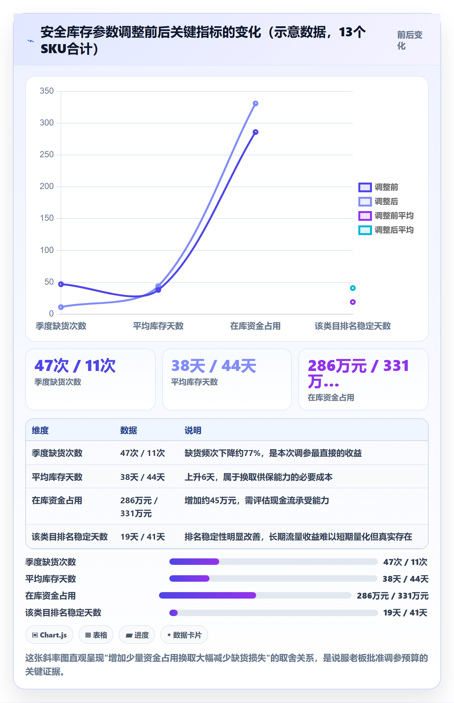The height and width of the screenshot is (703, 454).
Task: Click the 季度缺货次数 progress bar
Action: pyautogui.click(x=273, y=562)
